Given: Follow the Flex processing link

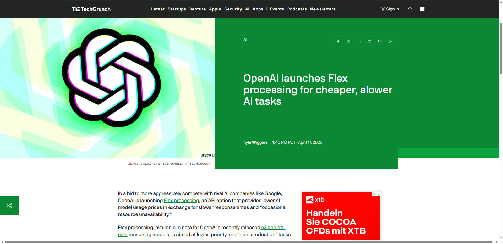Looking at the screenshot, I should pyautogui.click(x=182, y=201).
